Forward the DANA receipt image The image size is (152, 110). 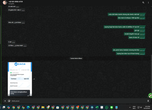tap(34, 79)
